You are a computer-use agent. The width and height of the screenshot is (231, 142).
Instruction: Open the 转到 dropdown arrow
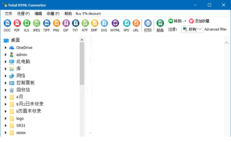(185, 21)
